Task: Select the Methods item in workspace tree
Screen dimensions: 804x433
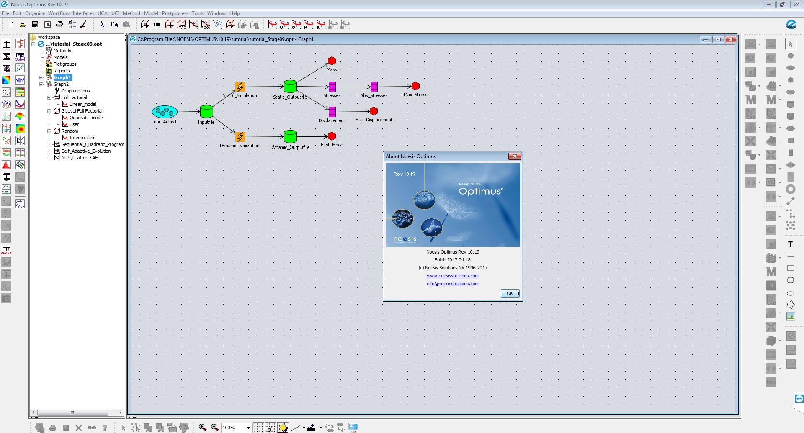Action: pos(62,51)
